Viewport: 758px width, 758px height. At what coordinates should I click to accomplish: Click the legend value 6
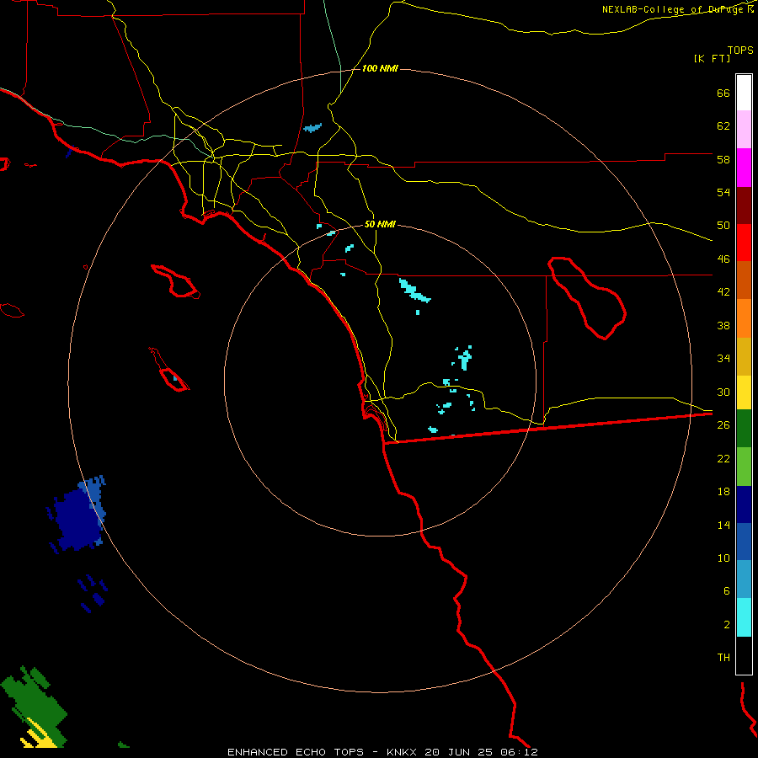pyautogui.click(x=726, y=591)
